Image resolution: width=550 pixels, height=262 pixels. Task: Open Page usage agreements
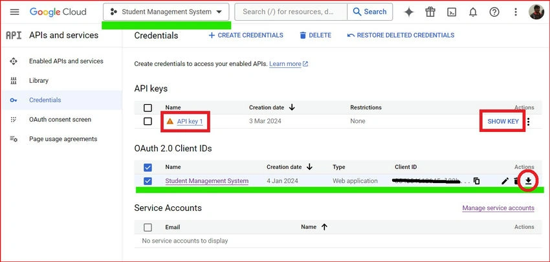pyautogui.click(x=63, y=139)
